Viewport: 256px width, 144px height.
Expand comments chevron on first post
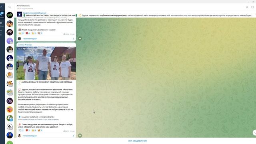[73, 39]
